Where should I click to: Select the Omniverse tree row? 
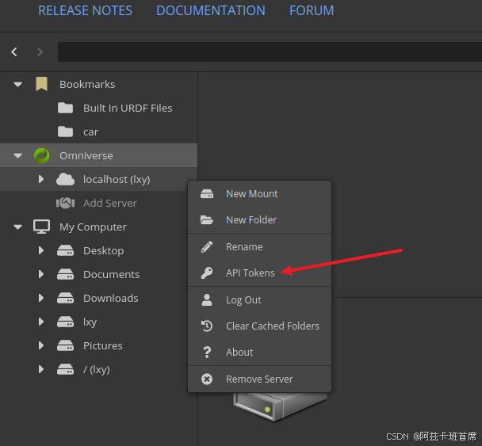(98, 155)
